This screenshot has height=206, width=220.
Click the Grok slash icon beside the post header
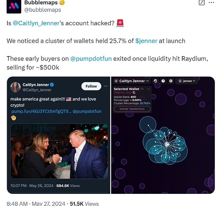[x=201, y=3]
